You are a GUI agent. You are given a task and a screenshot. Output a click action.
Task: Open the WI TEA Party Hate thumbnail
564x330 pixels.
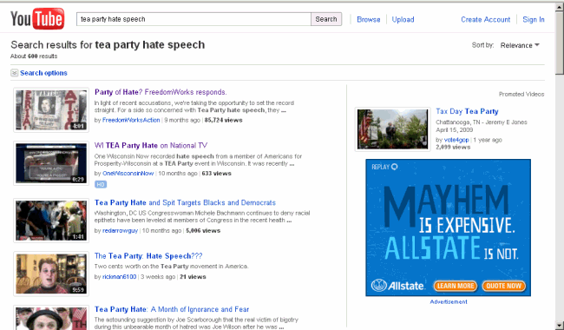(x=51, y=163)
